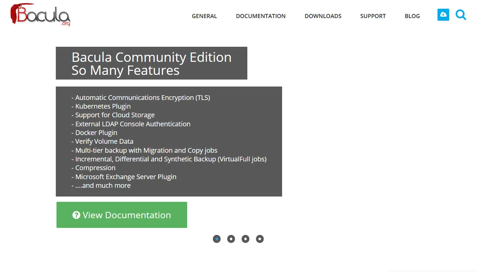Open the SUPPORT menu
The width and height of the screenshot is (478, 272).
coord(373,16)
